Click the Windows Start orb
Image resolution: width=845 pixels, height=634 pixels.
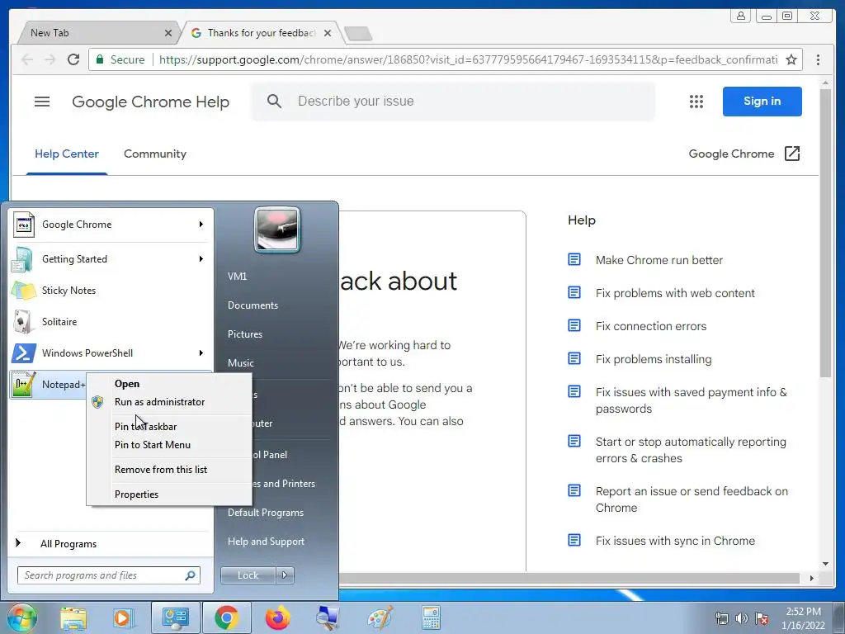[x=21, y=617]
